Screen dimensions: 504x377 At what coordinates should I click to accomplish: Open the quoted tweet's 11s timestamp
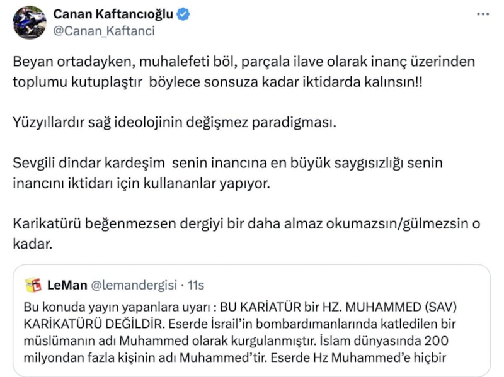tap(197, 286)
